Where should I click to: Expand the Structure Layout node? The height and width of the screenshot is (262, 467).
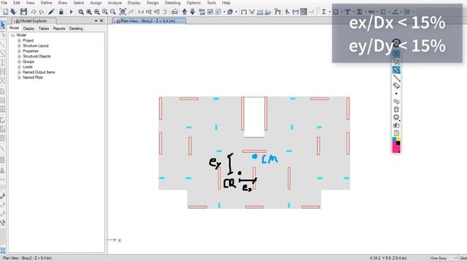coord(20,46)
